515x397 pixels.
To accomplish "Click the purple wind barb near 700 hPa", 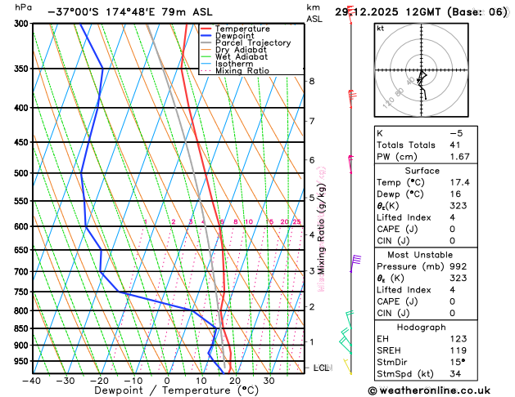I will (x=355, y=263).
